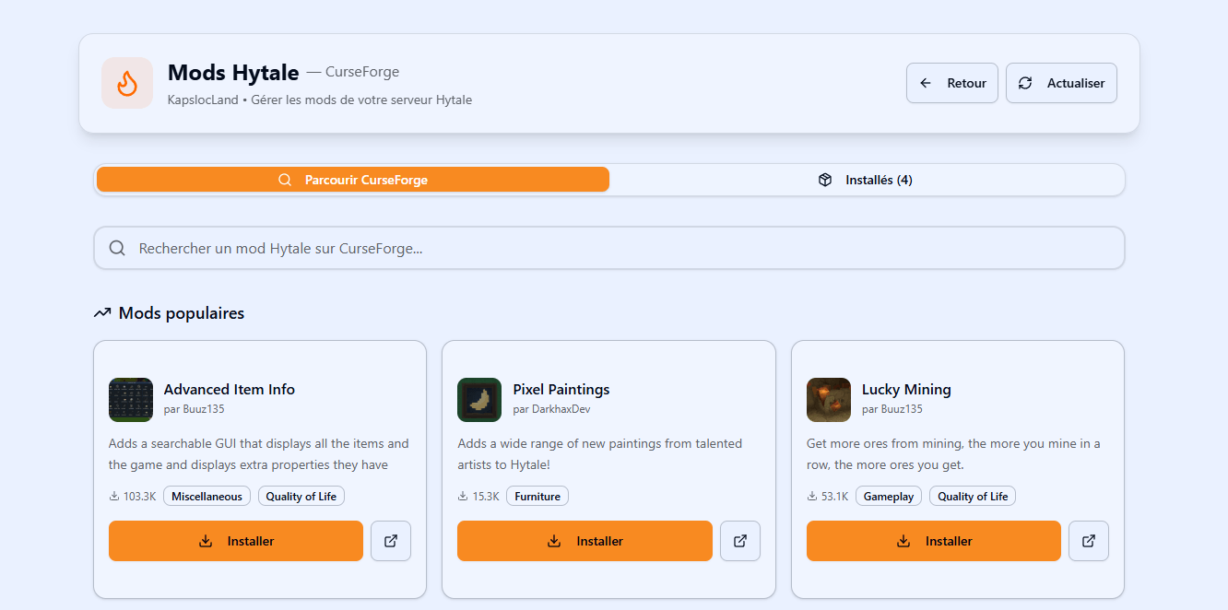The image size is (1228, 610).
Task: Click the Mods populaires section heading
Action: click(x=182, y=313)
